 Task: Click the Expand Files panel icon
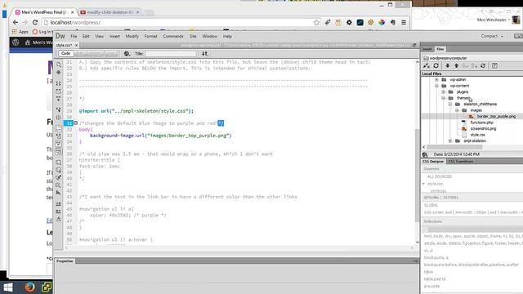click(x=494, y=65)
